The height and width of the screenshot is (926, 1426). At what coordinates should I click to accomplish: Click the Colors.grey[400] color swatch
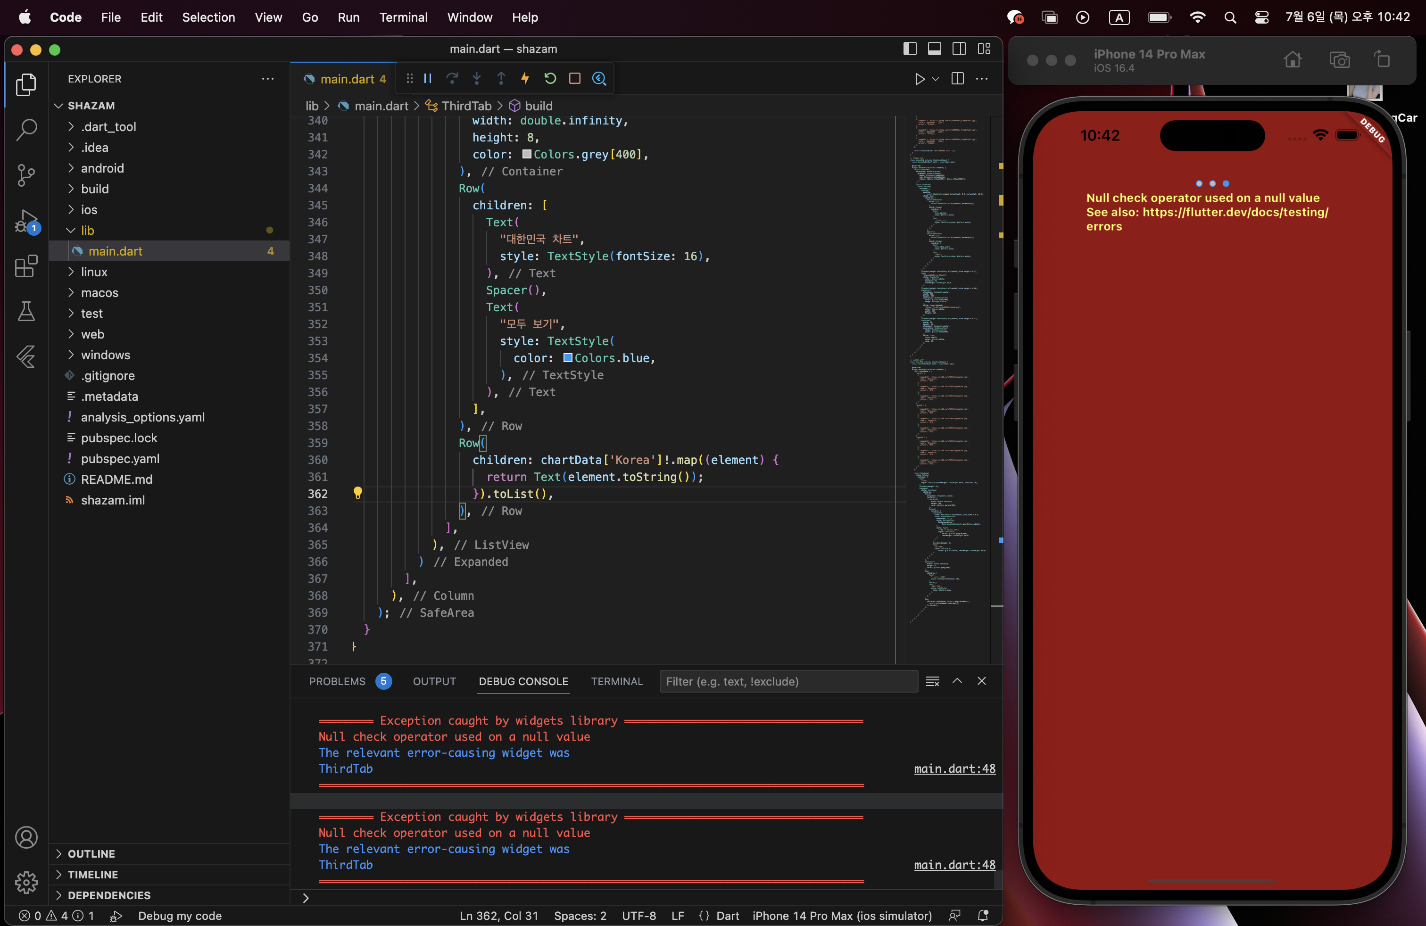pos(527,154)
